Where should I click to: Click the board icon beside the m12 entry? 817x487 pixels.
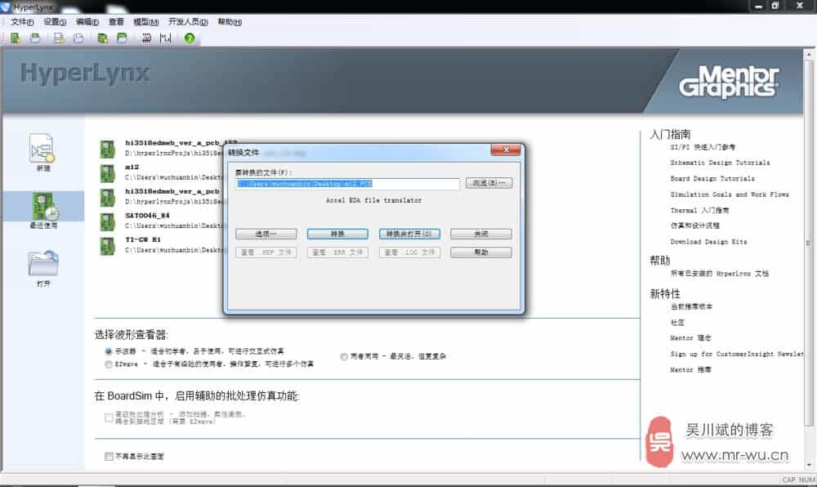tap(107, 173)
